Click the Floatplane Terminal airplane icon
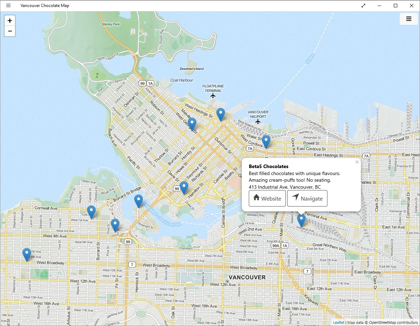420x326 pixels. pyautogui.click(x=213, y=95)
